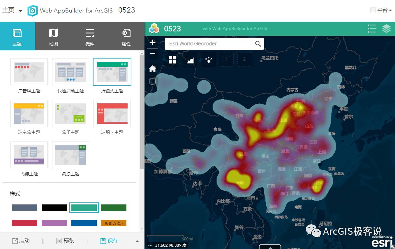Pick the blue style swatch
Viewport: 395px width, 249px height.
tap(84, 223)
